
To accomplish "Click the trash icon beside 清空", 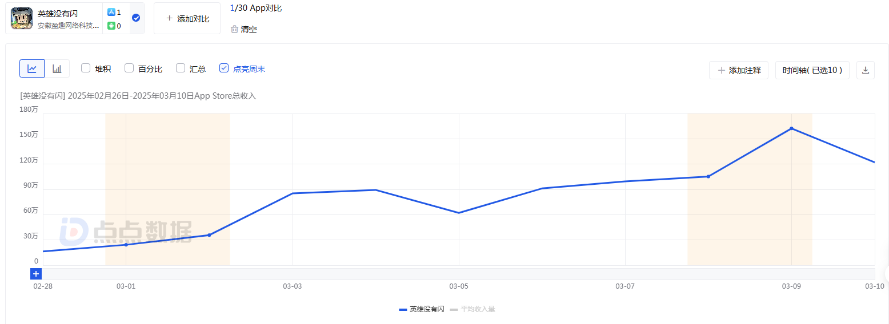I will click(234, 29).
